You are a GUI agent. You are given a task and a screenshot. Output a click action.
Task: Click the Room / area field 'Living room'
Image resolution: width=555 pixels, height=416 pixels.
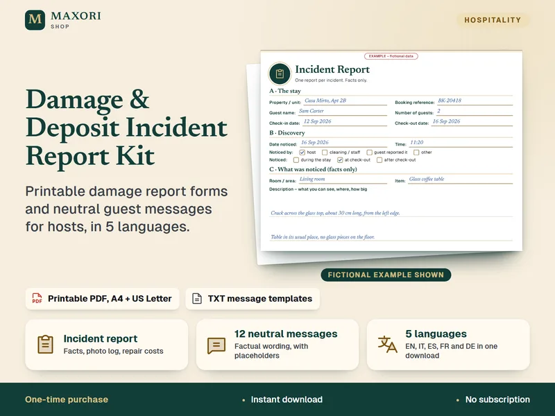tap(343, 180)
